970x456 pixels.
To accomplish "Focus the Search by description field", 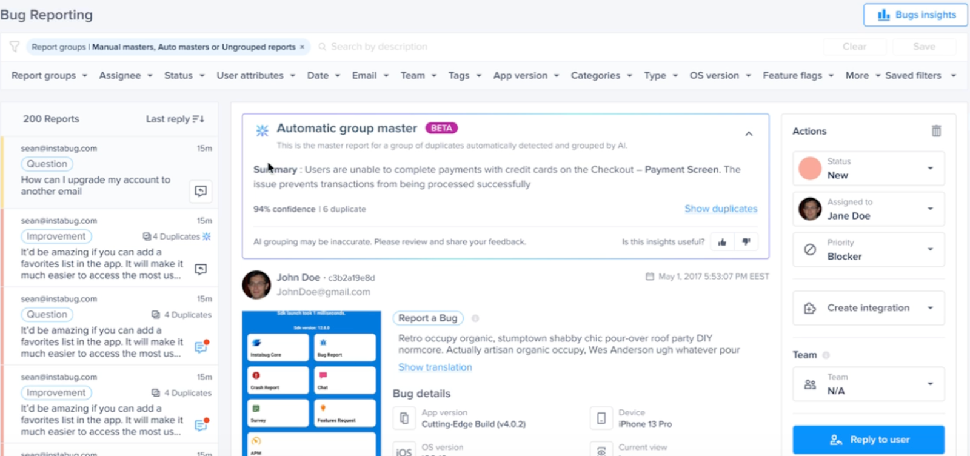I will [379, 47].
